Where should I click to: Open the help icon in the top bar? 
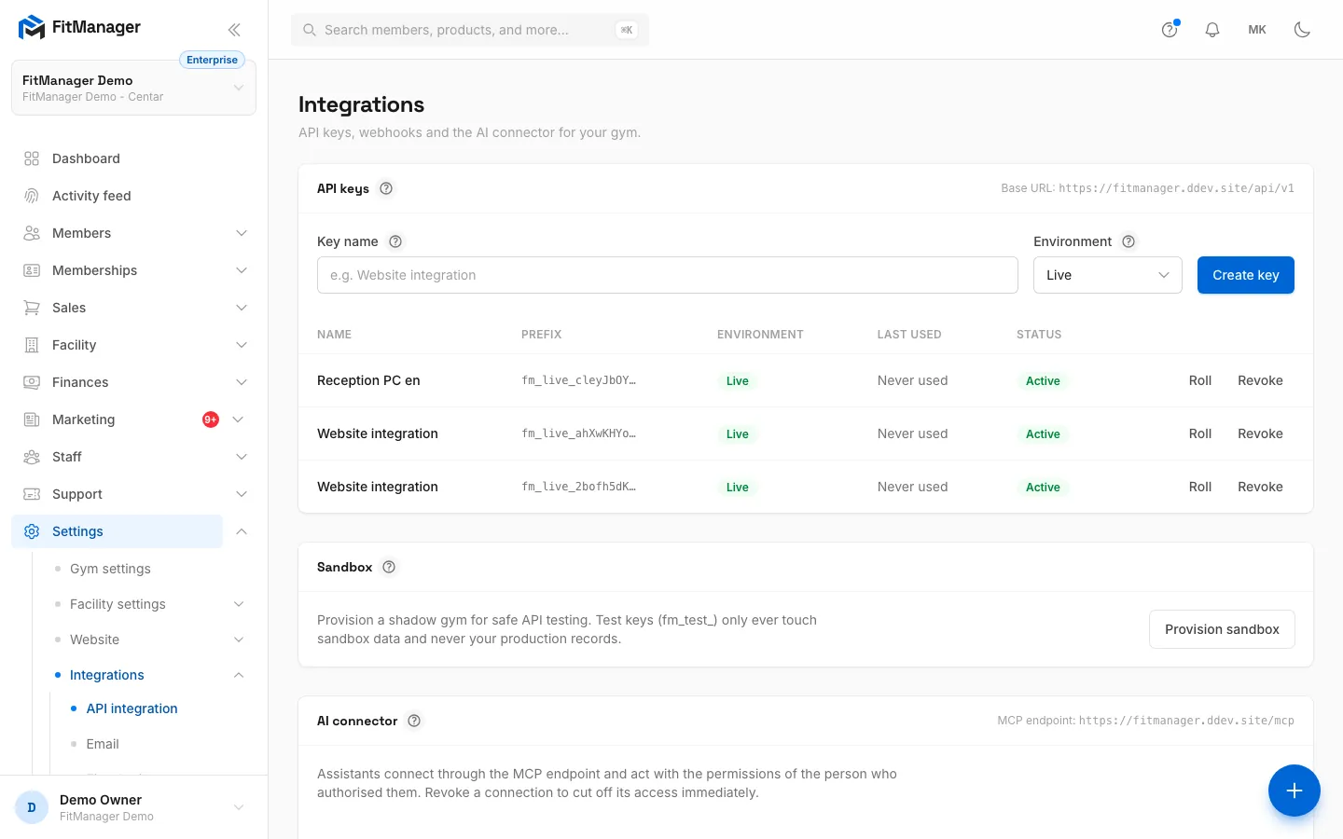click(1170, 30)
